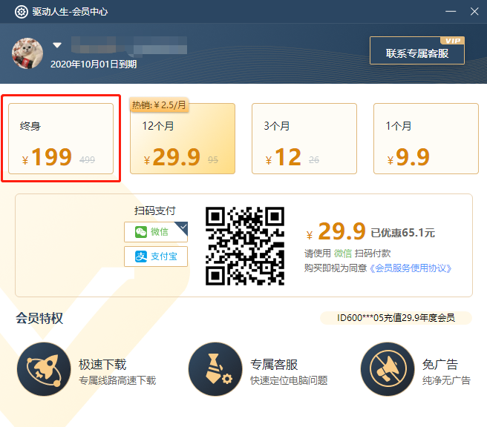Click 纯净无广告 description text

click(446, 380)
